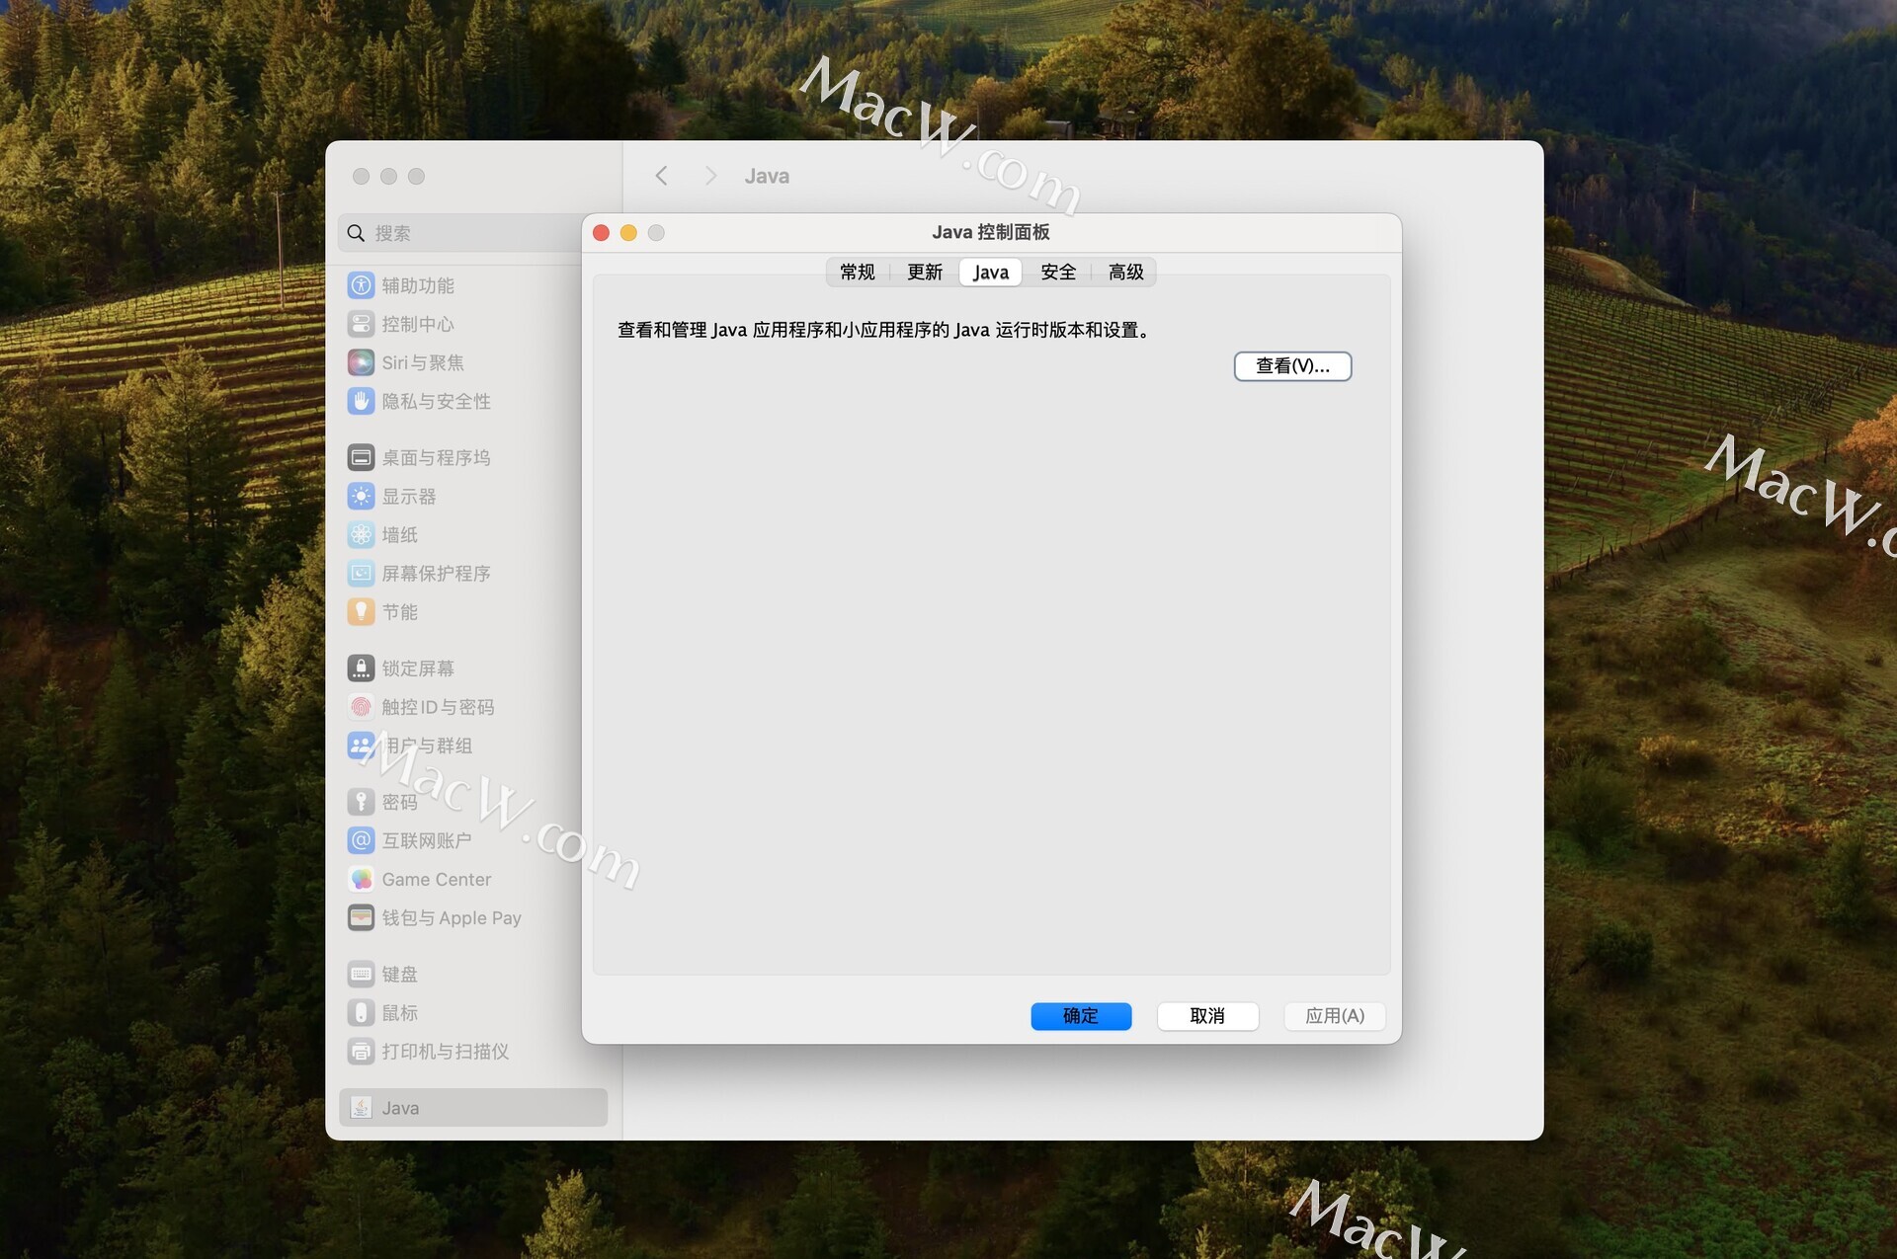Switch to the 更新 tab
Image resolution: width=1897 pixels, height=1259 pixels.
pos(925,273)
